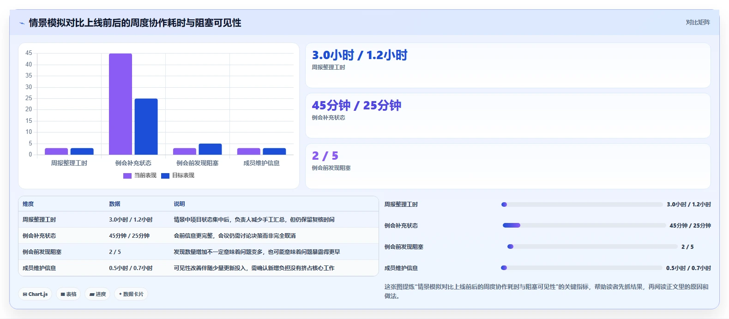Click the 3.0小时 / 1.2小时 table cell
The height and width of the screenshot is (319, 729).
pyautogui.click(x=131, y=220)
